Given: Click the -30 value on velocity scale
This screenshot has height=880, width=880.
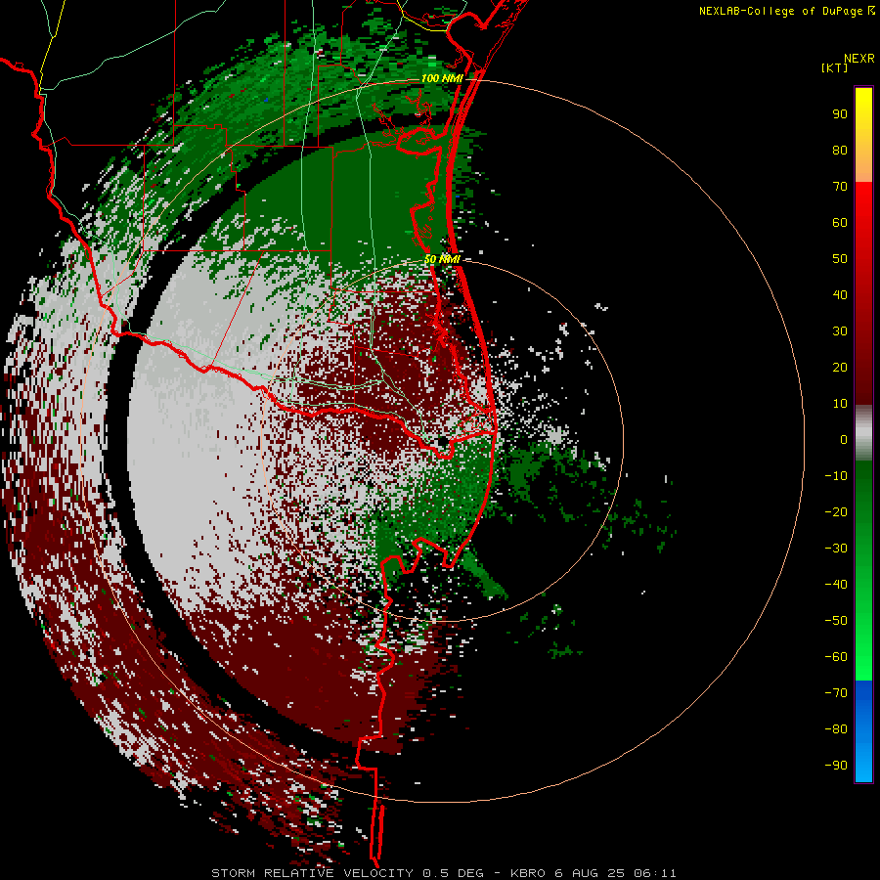Looking at the screenshot, I should coord(836,549).
